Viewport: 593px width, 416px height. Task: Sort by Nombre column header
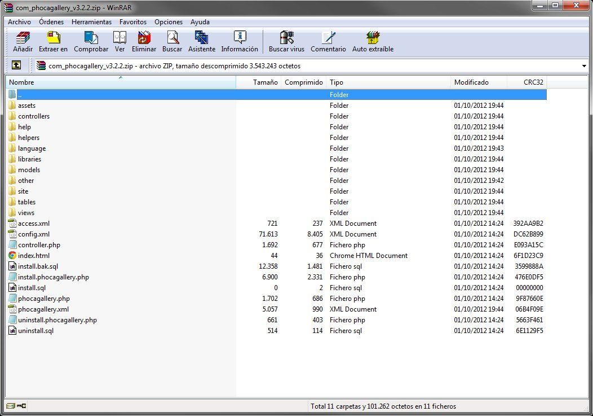tap(121, 82)
